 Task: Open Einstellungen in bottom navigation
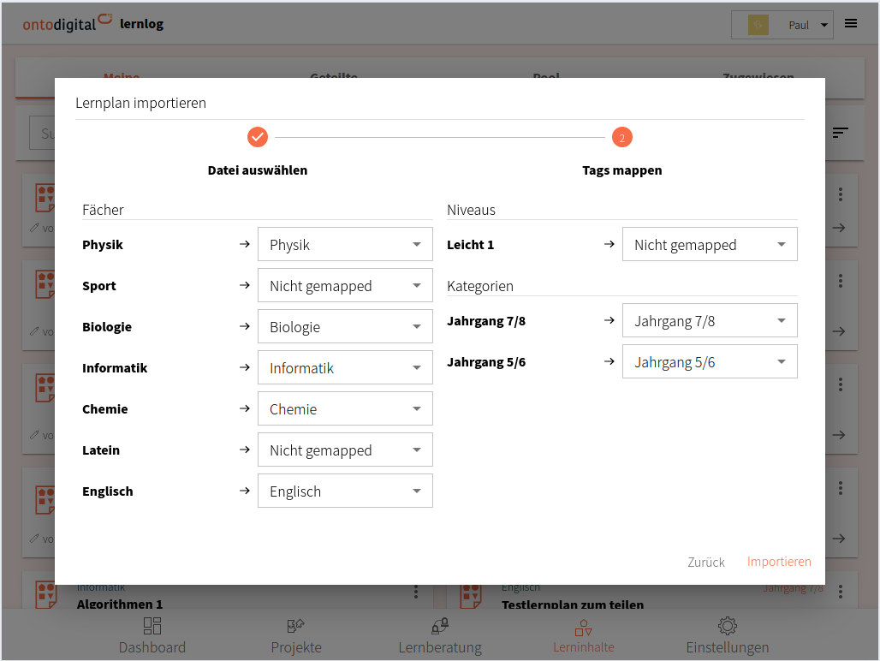click(728, 636)
